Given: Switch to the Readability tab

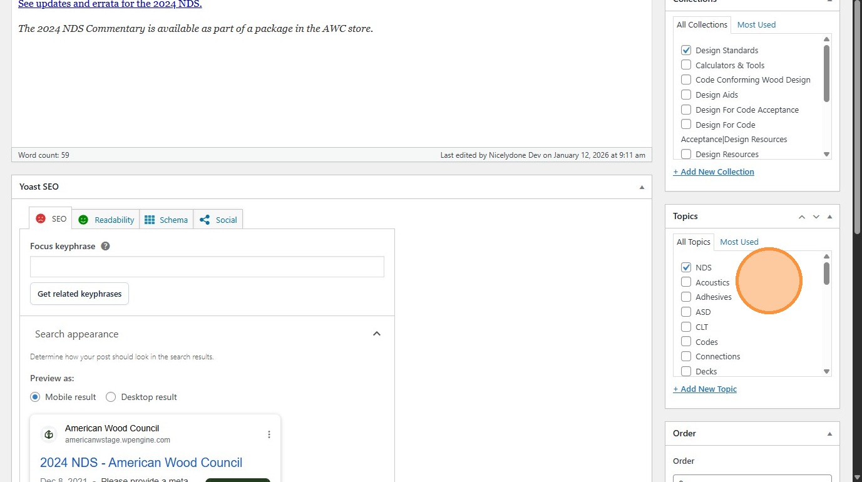Looking at the screenshot, I should 106,220.
